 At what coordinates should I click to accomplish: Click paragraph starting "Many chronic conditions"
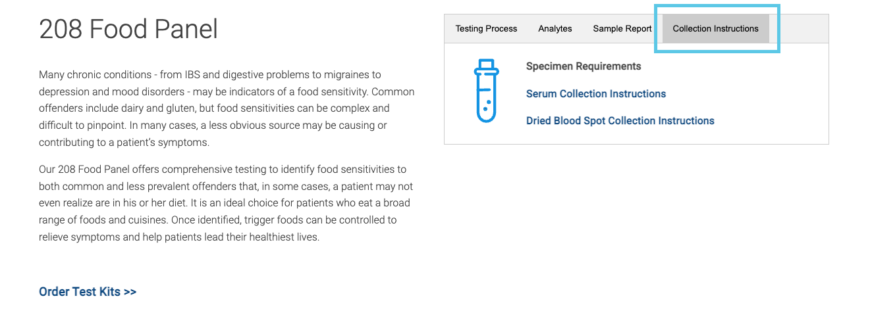click(226, 108)
